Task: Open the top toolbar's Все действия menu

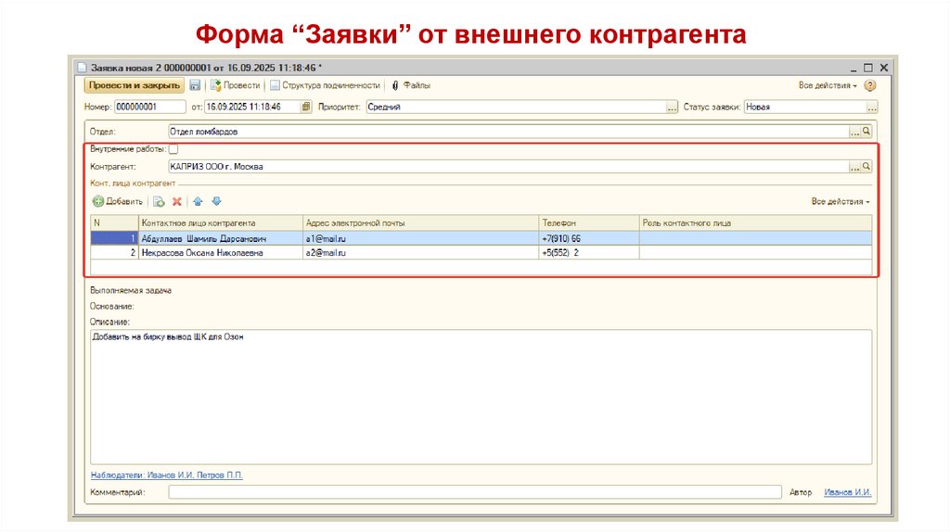Action: coord(828,85)
